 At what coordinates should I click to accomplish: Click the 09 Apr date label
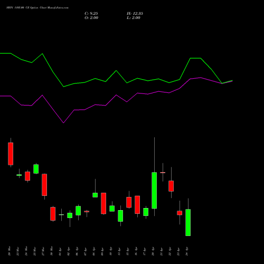(102, 251)
